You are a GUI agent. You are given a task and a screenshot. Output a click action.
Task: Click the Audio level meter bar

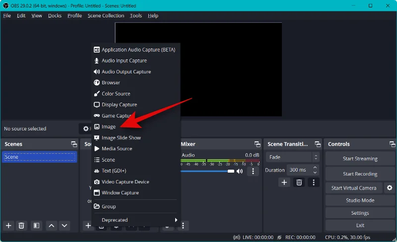click(220, 161)
